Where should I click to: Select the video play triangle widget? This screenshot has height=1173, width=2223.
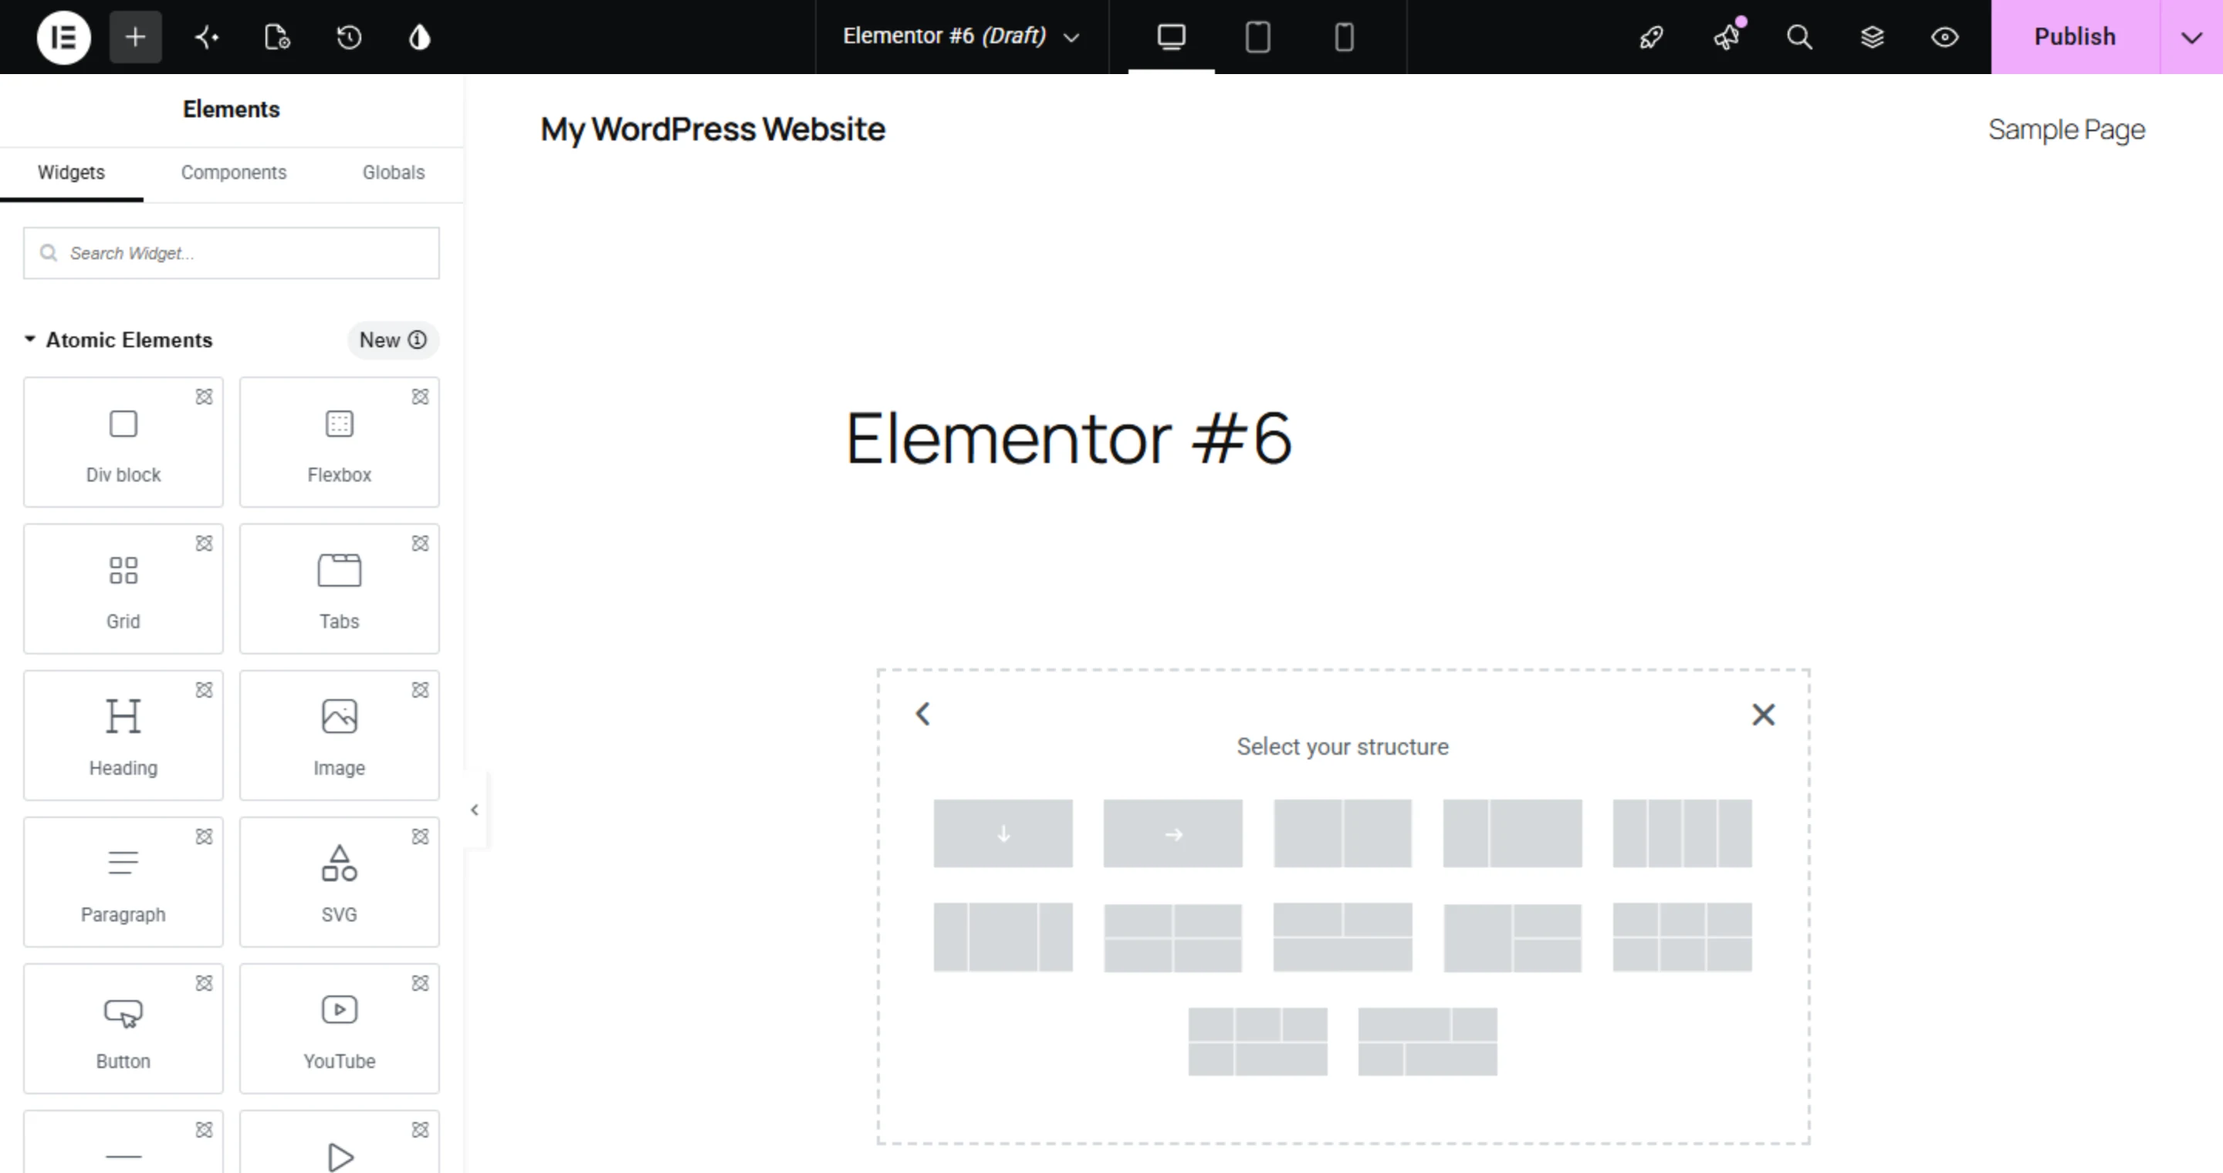tap(339, 1142)
